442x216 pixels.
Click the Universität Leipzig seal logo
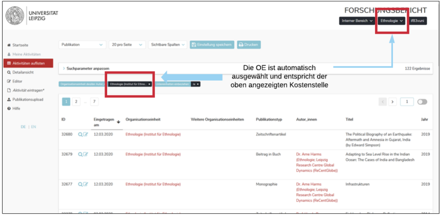(x=15, y=16)
